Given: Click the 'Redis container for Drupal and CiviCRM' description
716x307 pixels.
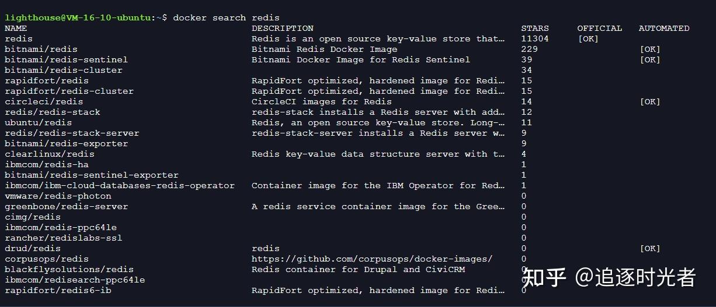Looking at the screenshot, I should 358,269.
